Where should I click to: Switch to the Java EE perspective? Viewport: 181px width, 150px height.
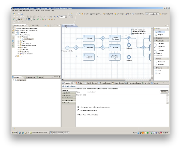[85, 14]
